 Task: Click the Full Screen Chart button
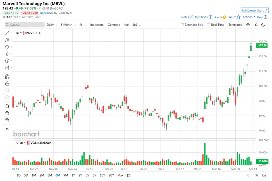(255, 10)
